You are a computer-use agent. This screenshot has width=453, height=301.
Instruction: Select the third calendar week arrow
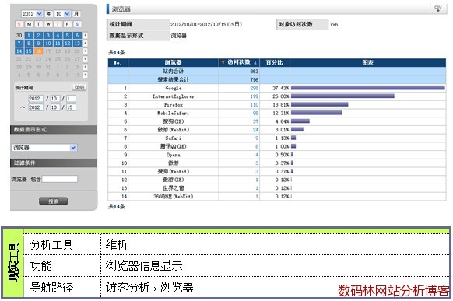point(85,51)
